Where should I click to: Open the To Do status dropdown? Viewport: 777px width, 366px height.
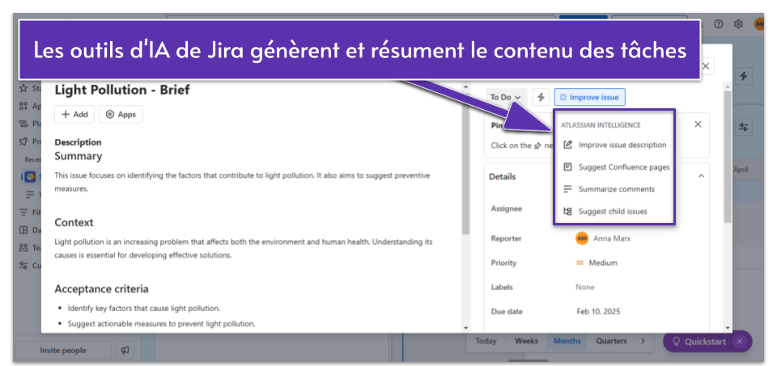(x=506, y=97)
